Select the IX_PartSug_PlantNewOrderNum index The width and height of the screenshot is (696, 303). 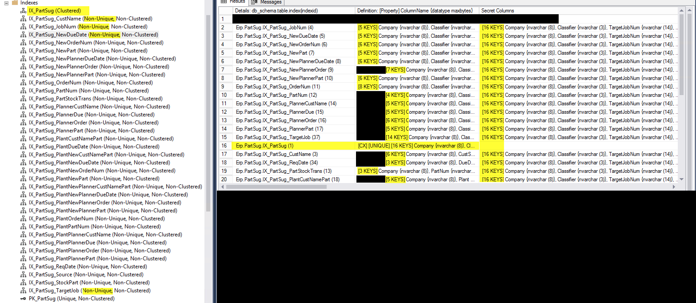(102, 171)
